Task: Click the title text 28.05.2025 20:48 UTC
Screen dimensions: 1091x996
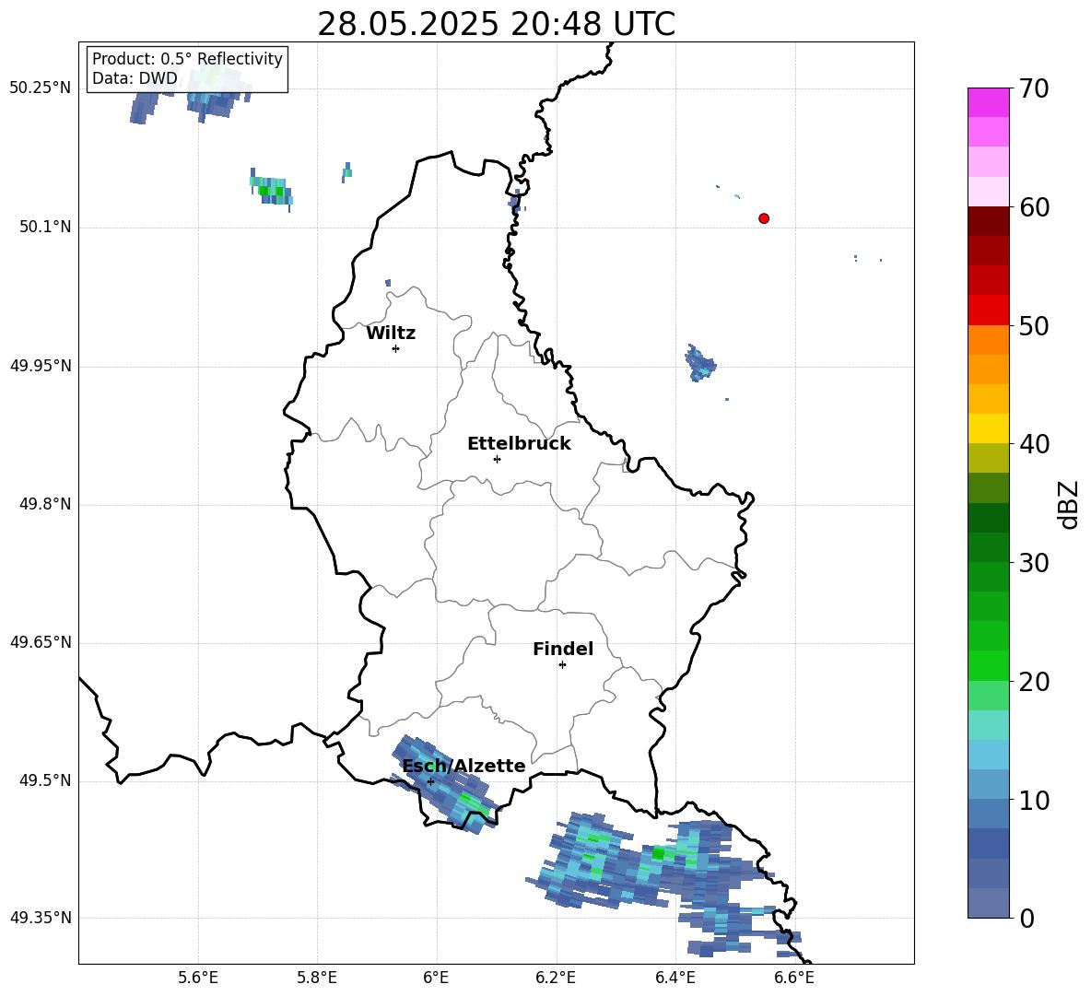Action: [x=496, y=24]
